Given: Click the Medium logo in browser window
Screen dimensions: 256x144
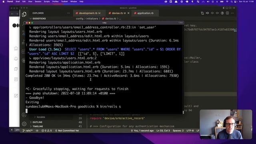Looking at the screenshot, I should (16, 26).
